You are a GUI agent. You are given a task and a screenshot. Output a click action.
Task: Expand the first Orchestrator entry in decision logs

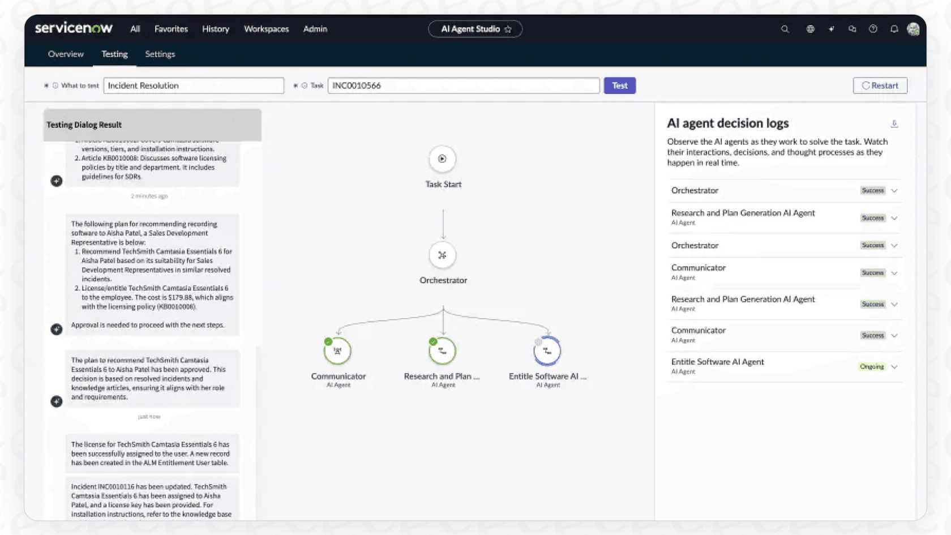coord(894,191)
